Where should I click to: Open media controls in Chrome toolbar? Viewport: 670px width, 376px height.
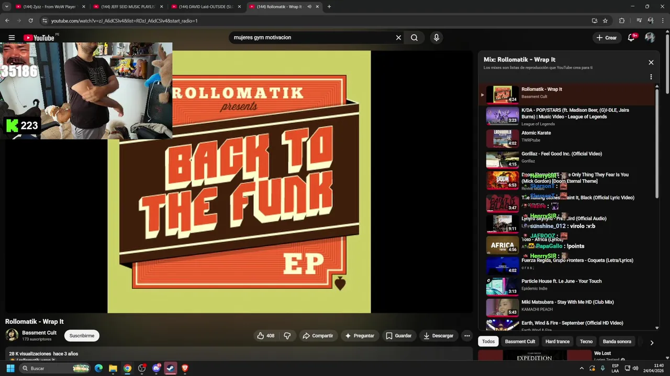639,21
